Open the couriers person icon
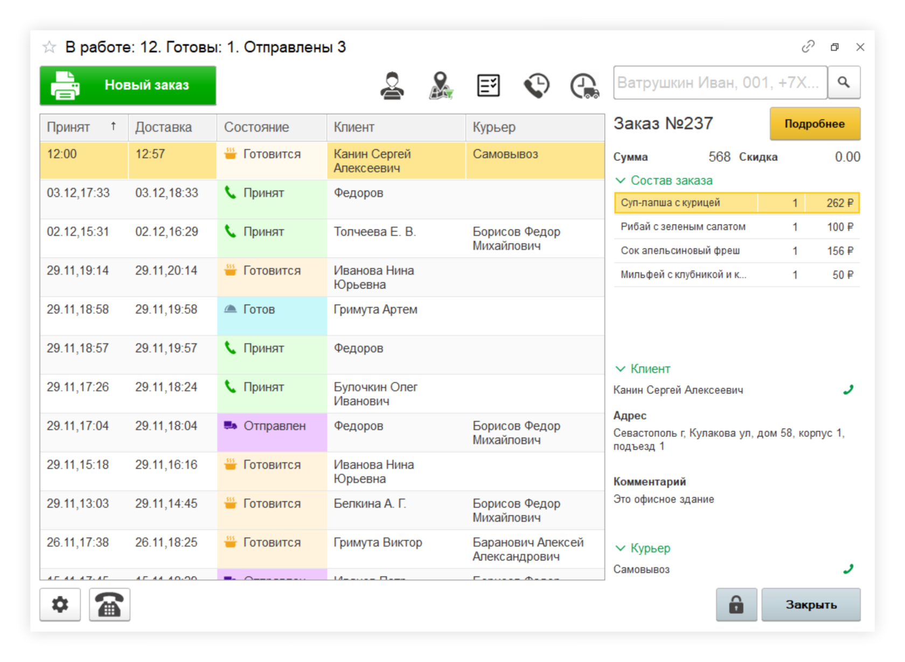 (x=392, y=86)
